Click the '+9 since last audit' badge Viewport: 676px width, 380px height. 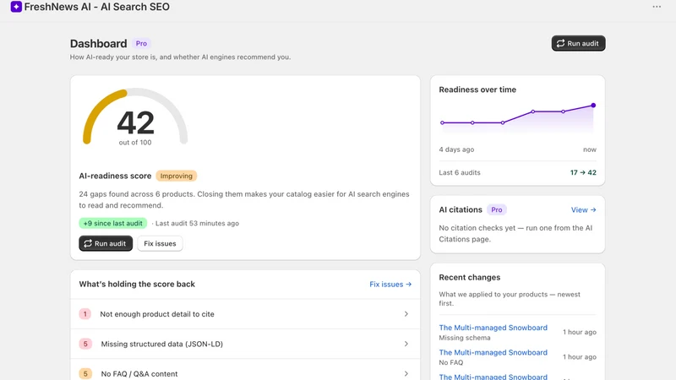pyautogui.click(x=113, y=223)
